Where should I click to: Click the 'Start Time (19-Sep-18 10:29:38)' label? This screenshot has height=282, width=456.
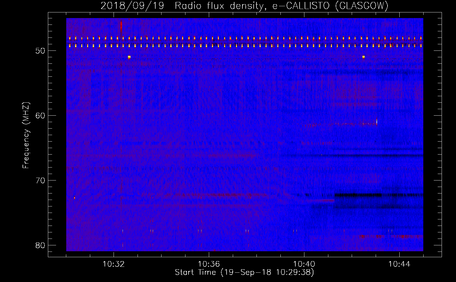coord(244,272)
